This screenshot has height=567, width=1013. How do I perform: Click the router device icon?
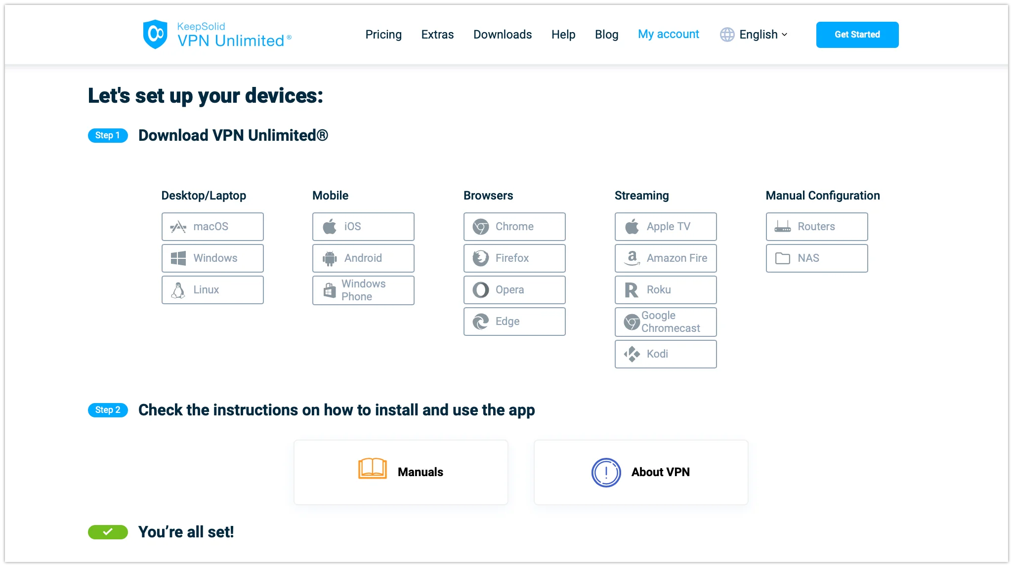[x=783, y=227]
